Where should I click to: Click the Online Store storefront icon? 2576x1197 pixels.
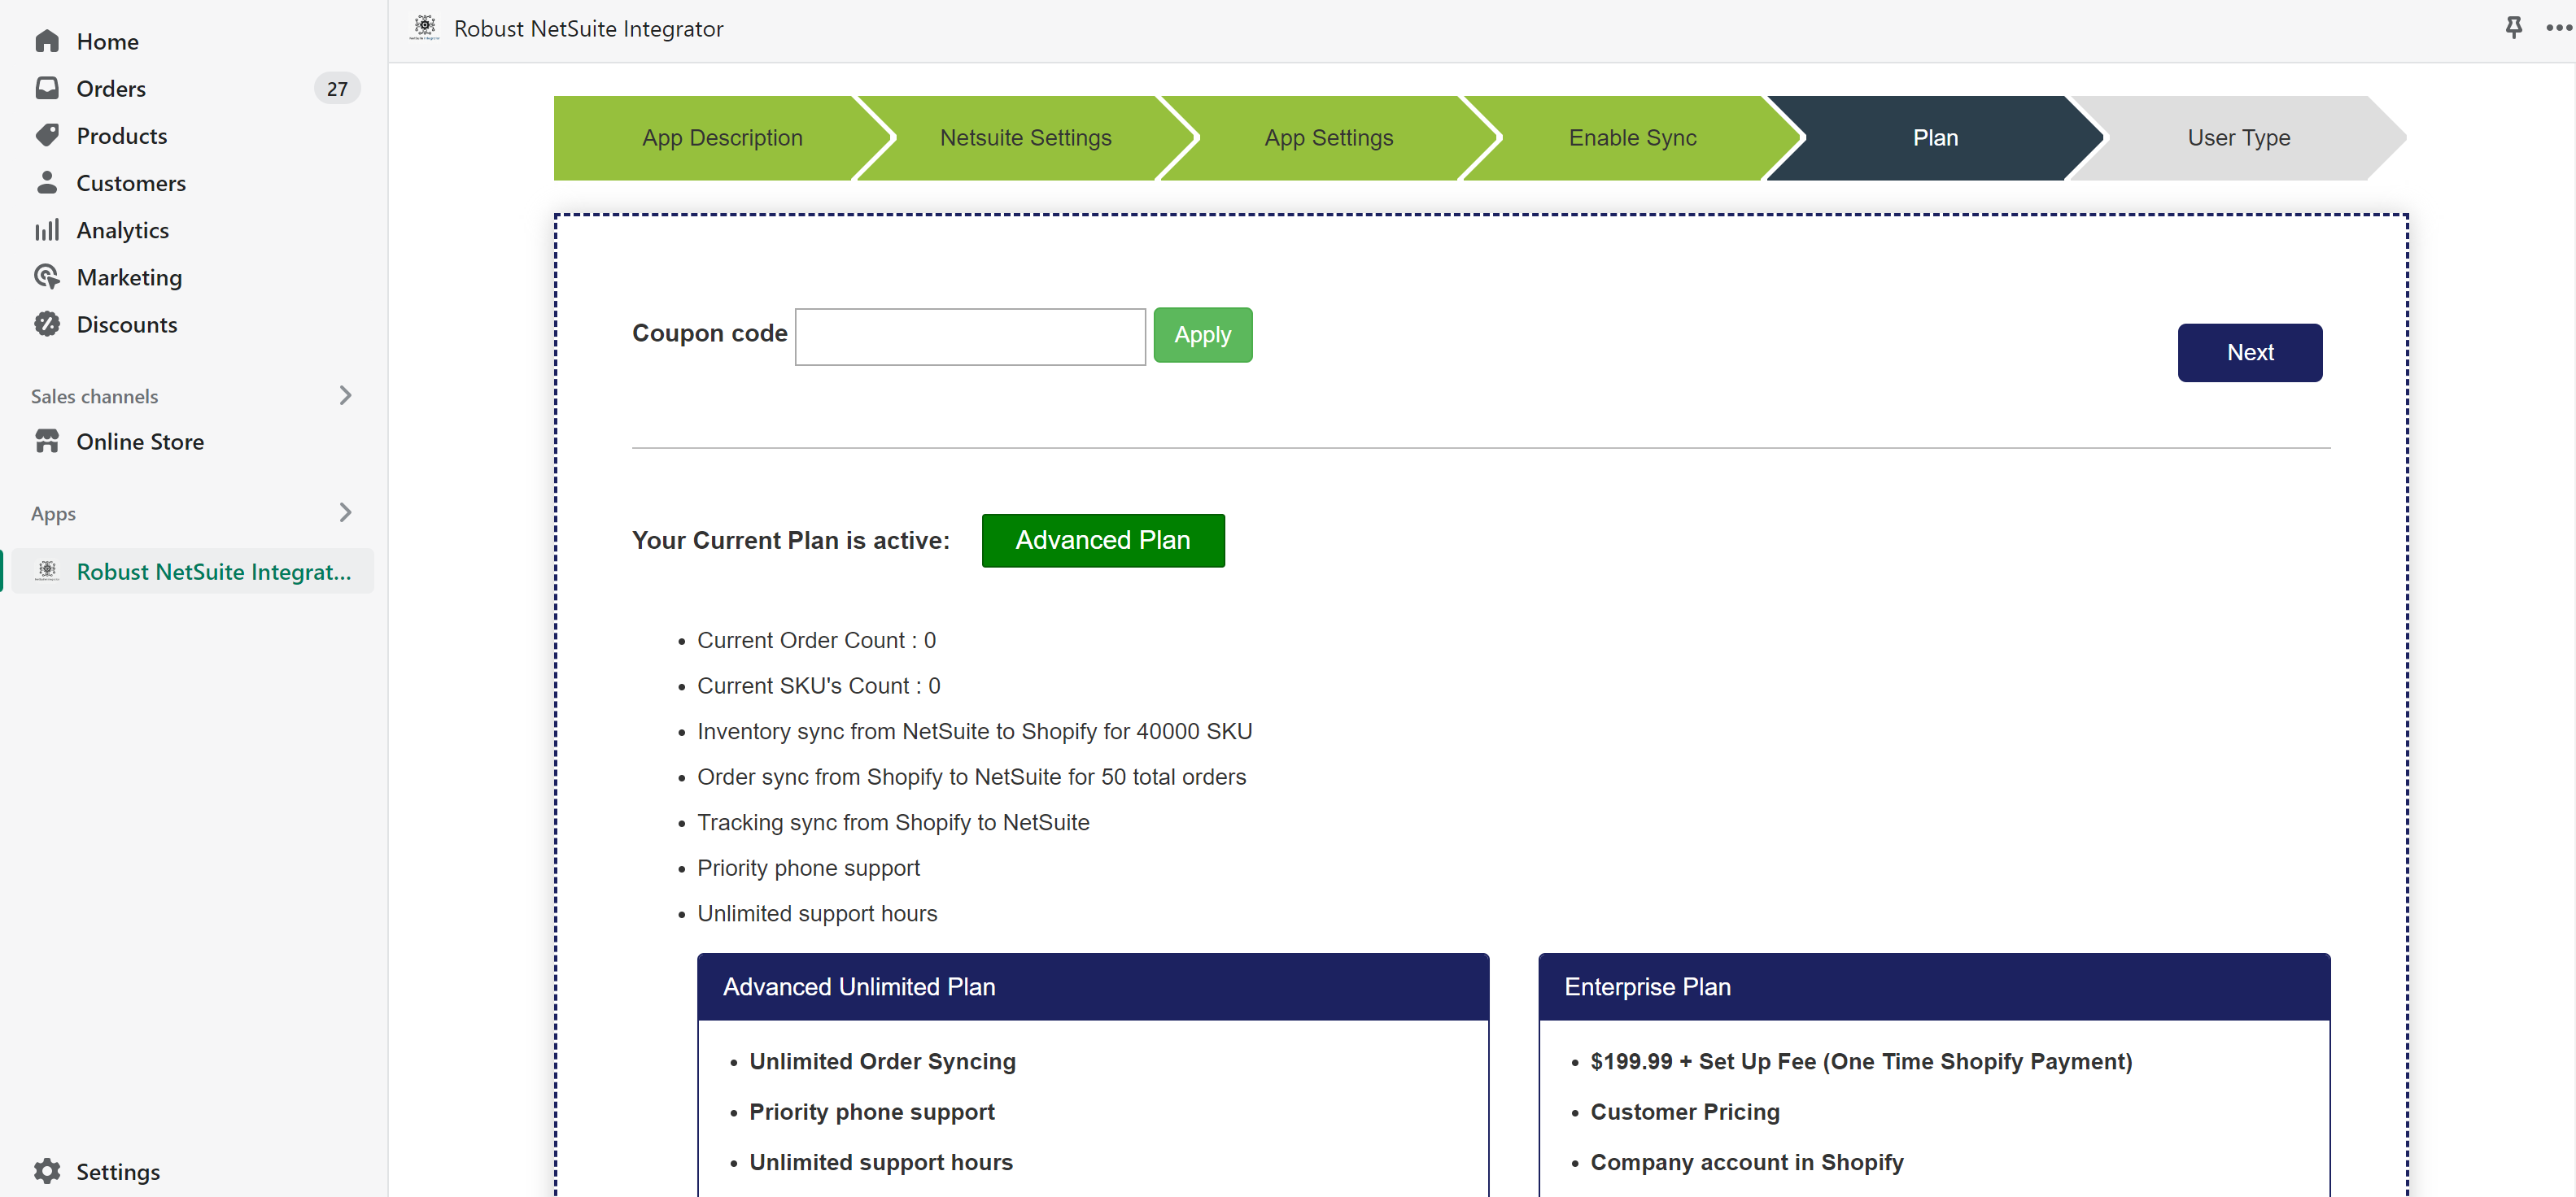point(47,441)
